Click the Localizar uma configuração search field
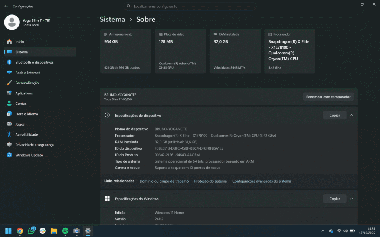This screenshot has height=237, width=380. 190,6
